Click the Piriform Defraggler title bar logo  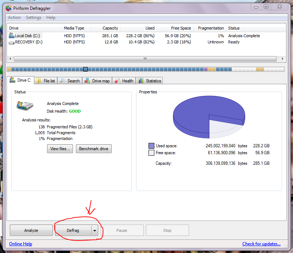point(8,8)
